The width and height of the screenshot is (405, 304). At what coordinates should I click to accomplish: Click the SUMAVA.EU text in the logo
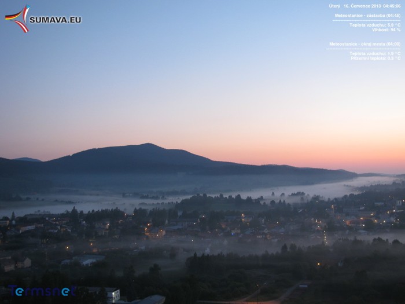(55, 20)
